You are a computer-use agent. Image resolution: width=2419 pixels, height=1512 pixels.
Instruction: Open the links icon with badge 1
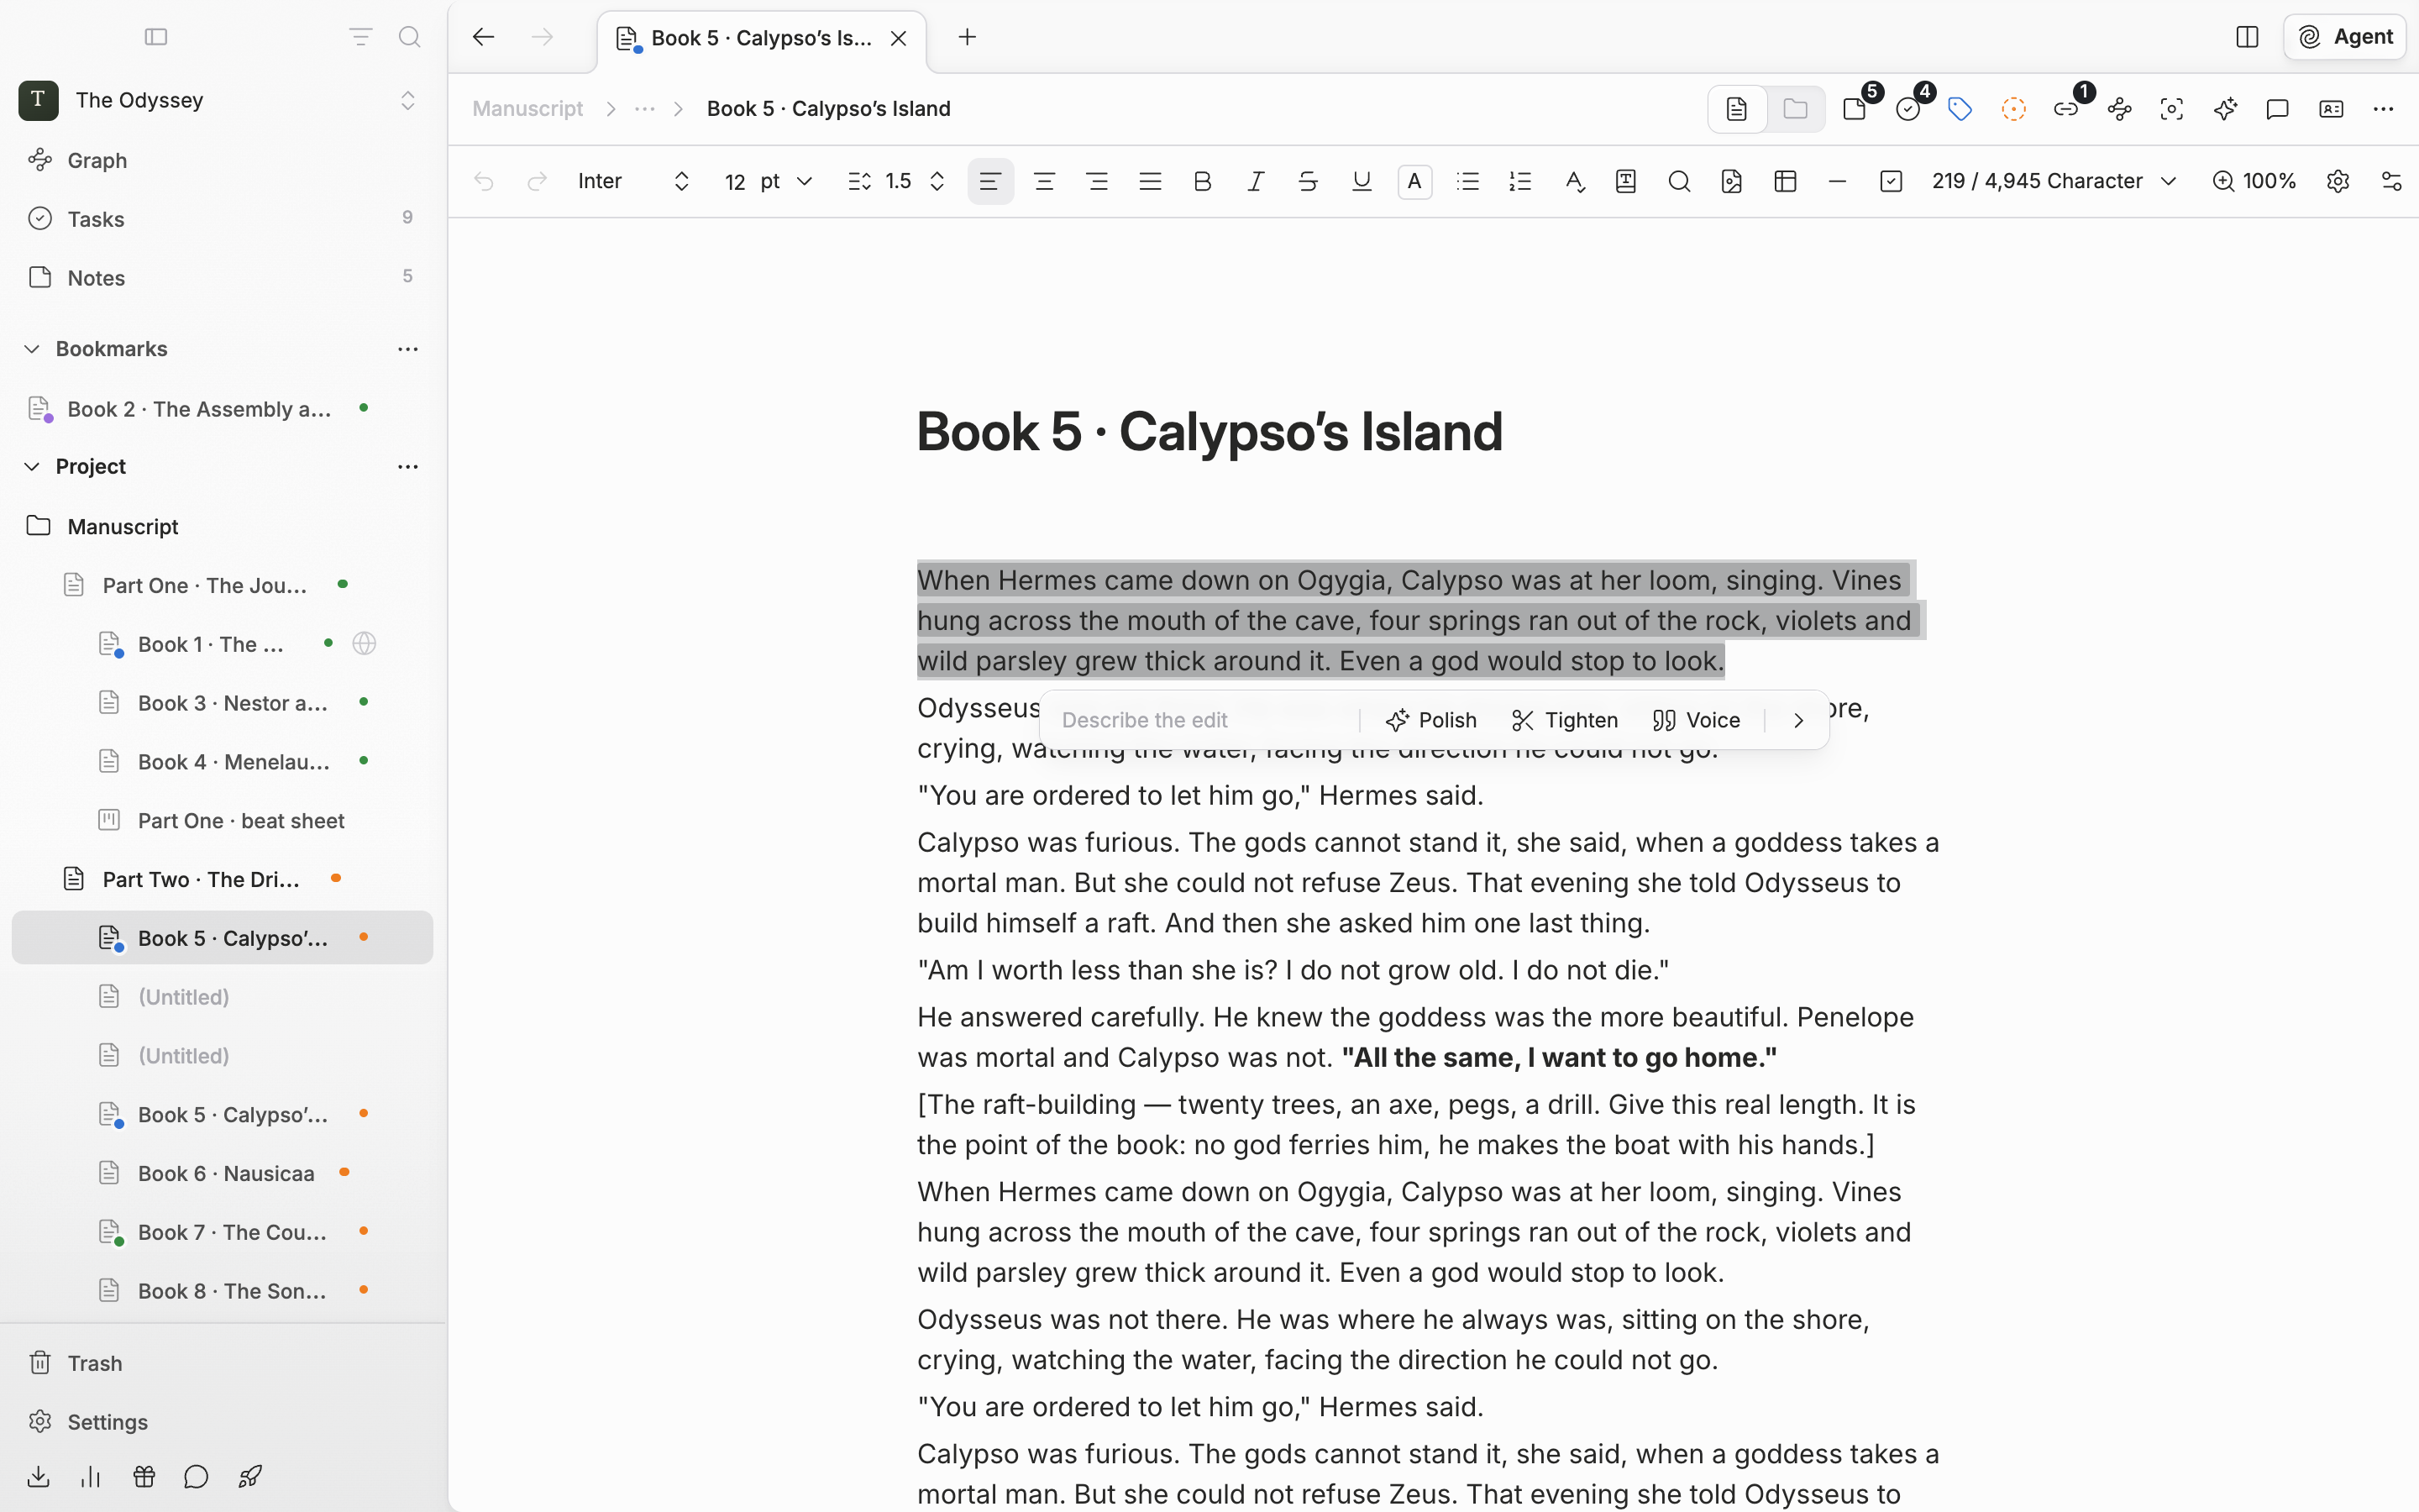tap(2066, 109)
